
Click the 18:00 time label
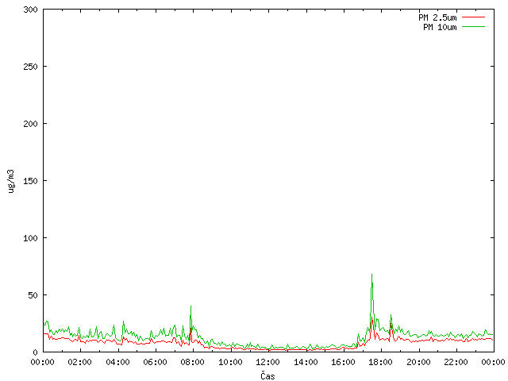381,362
